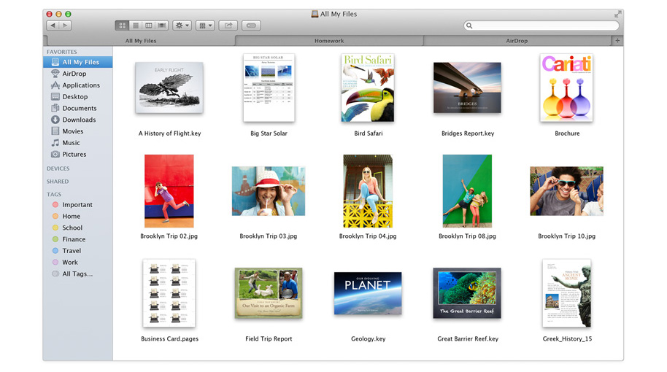Filter by the red Important tag
The image size is (667, 372).
click(x=77, y=205)
